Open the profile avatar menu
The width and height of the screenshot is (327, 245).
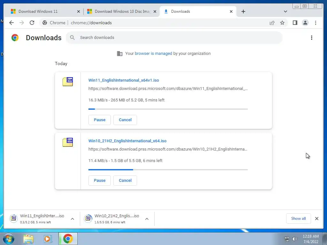(305, 23)
